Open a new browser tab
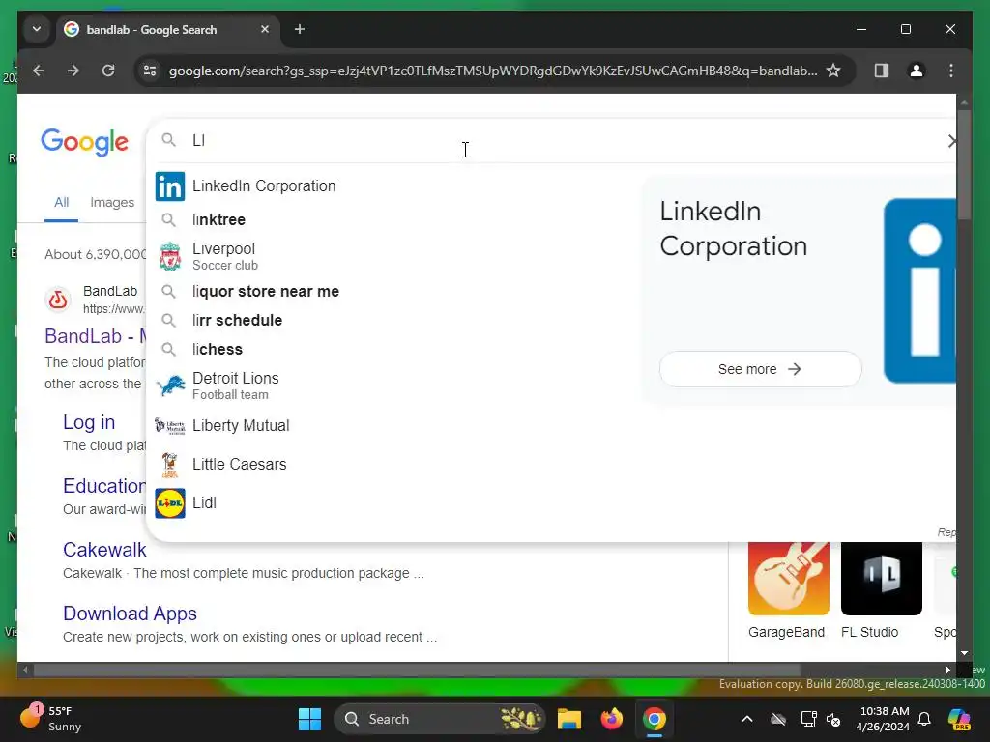This screenshot has height=742, width=990. (300, 29)
